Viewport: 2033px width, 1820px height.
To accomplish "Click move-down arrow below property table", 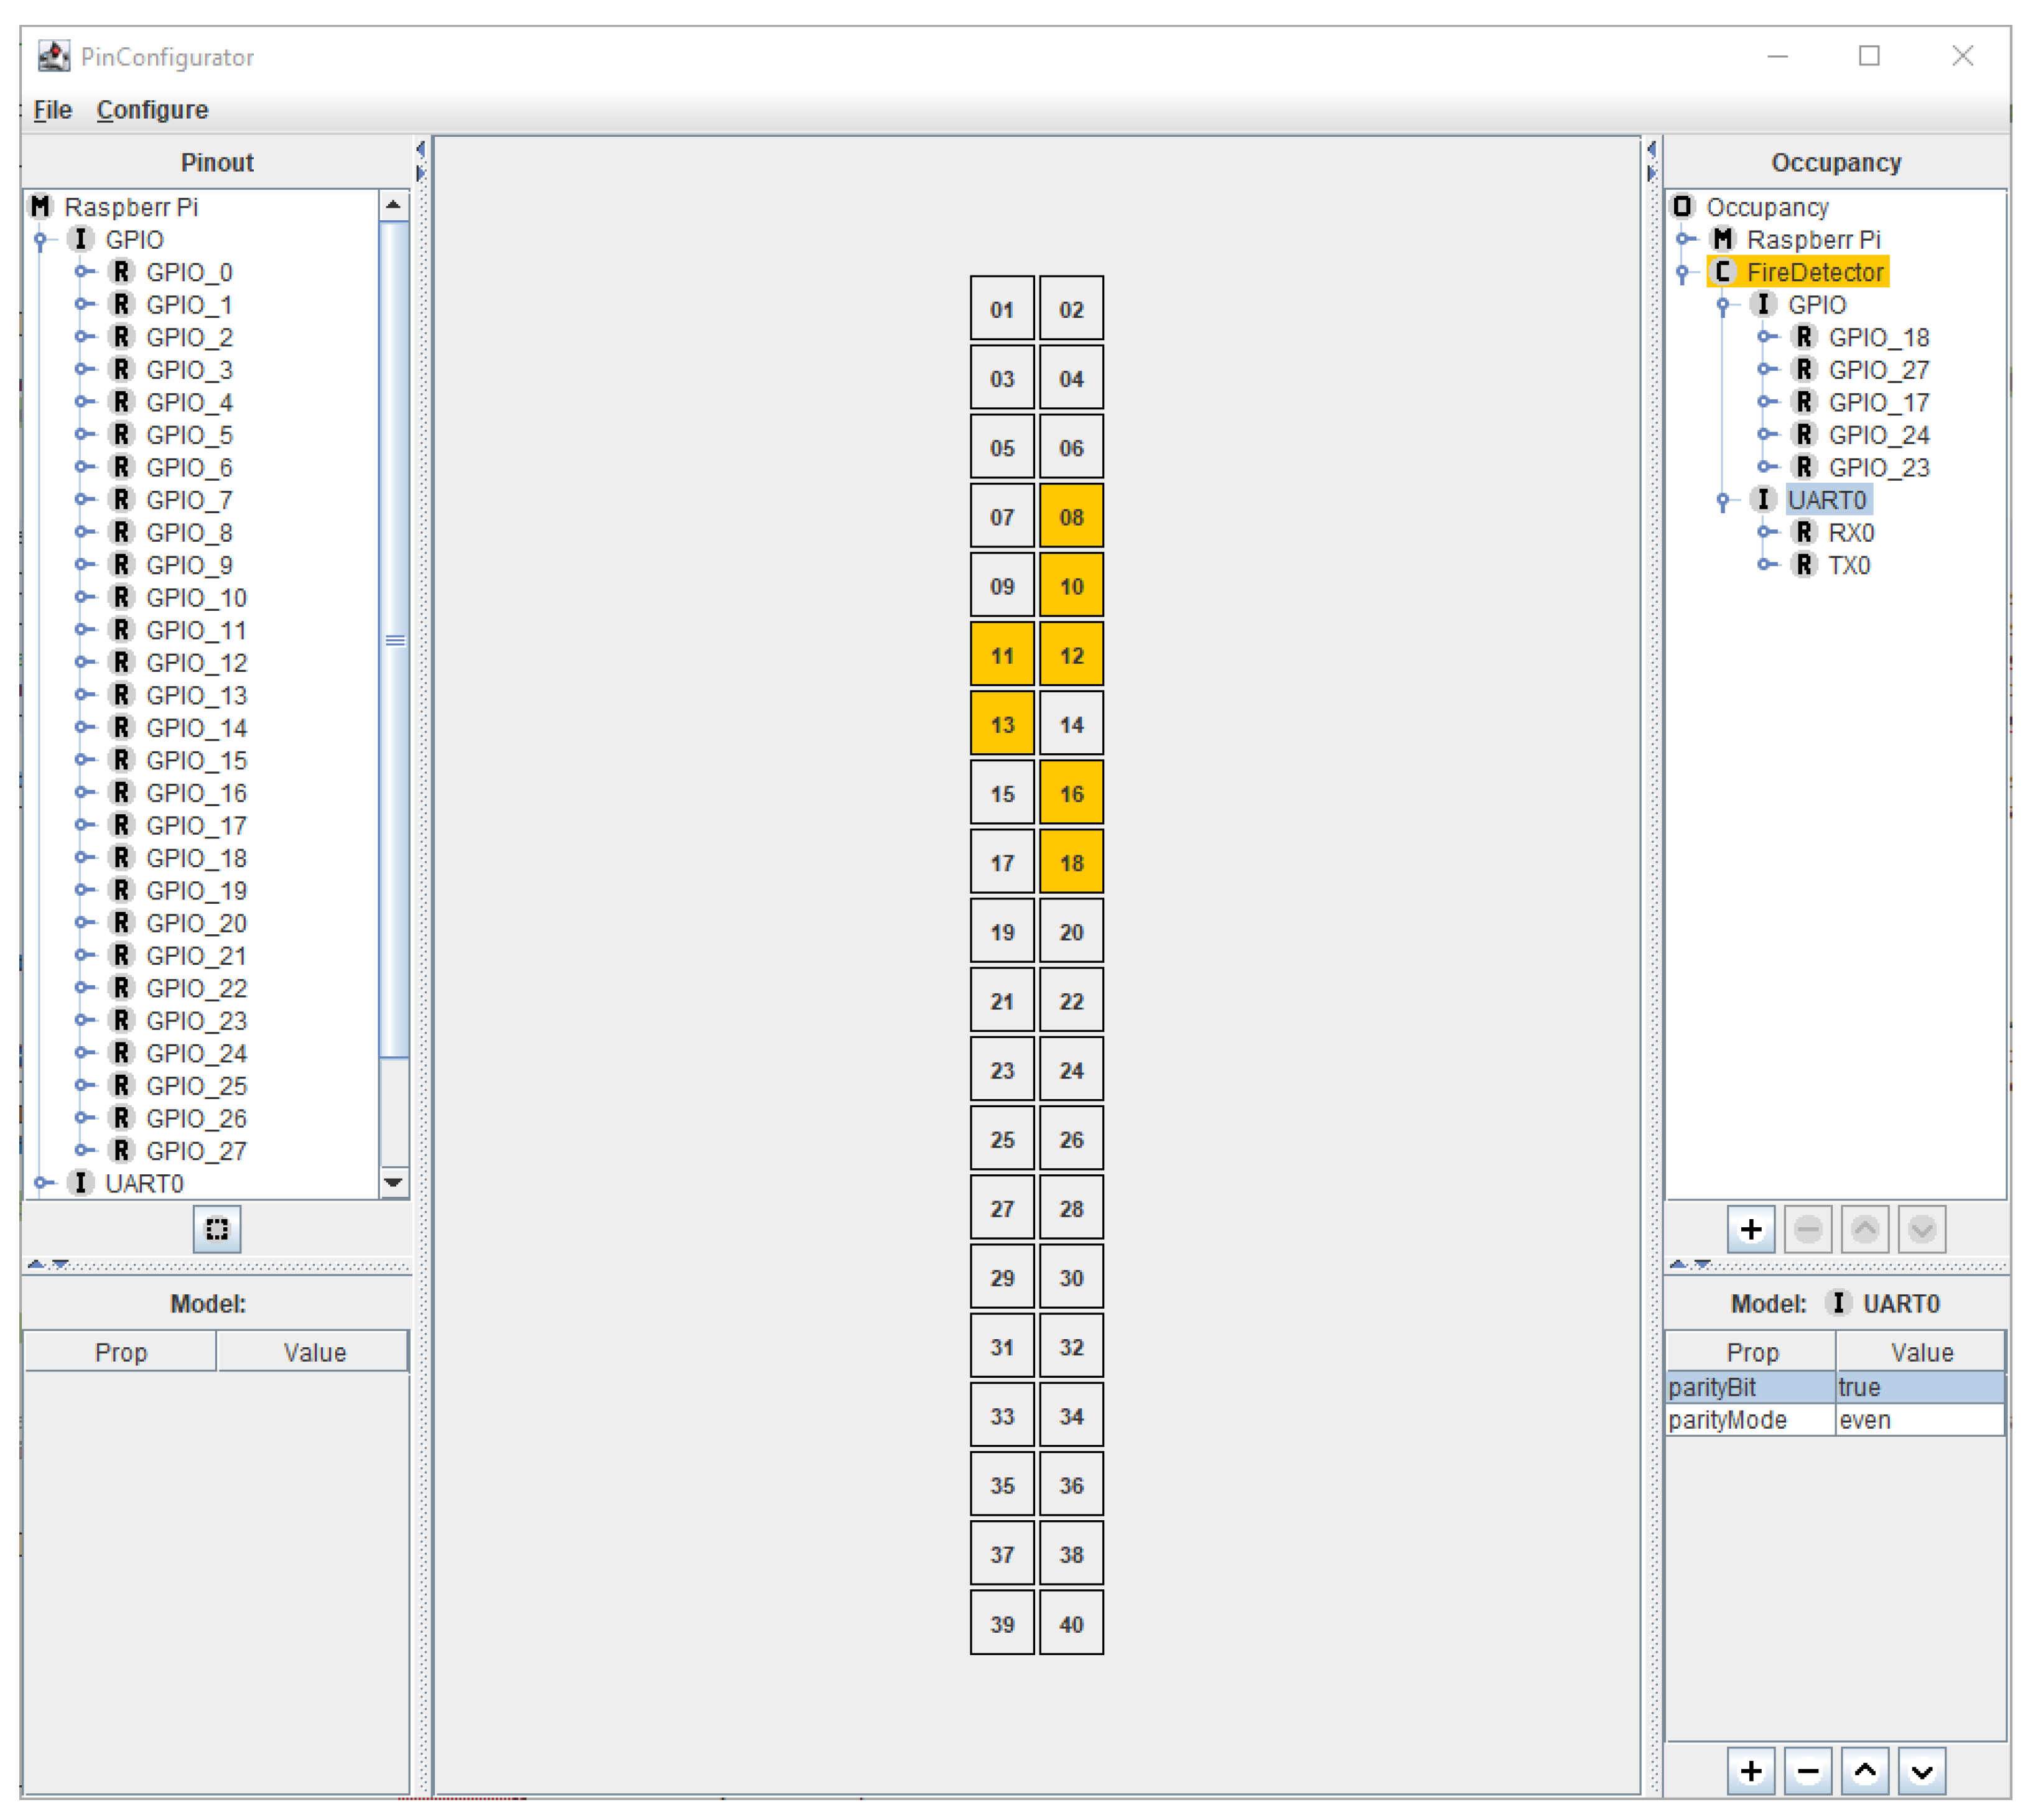I will coord(1921,1772).
